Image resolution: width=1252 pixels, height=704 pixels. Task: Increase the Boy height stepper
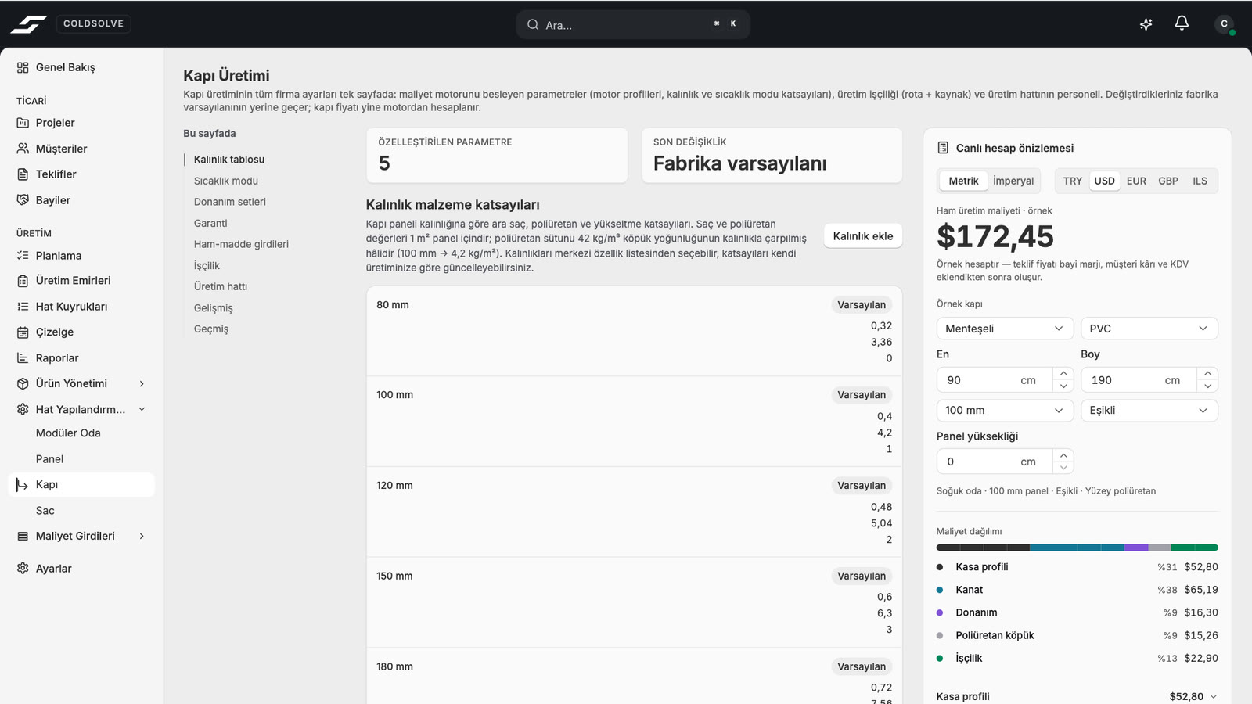click(1207, 374)
